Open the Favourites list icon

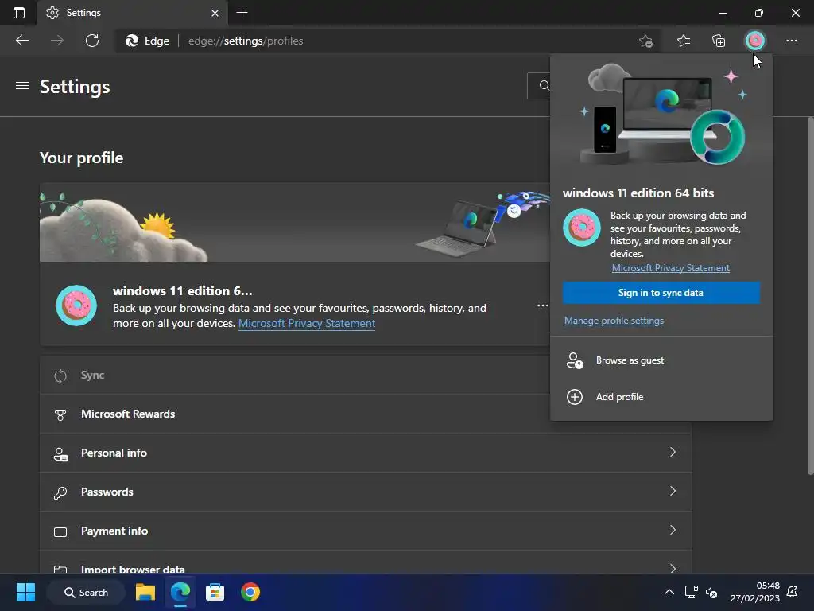point(683,41)
